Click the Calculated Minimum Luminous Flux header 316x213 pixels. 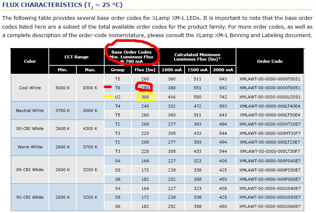(197, 57)
